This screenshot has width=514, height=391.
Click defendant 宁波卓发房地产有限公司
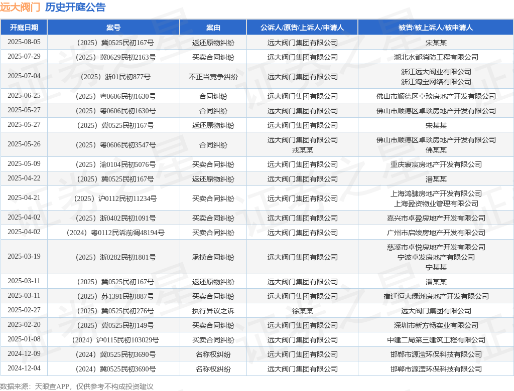pyautogui.click(x=436, y=257)
